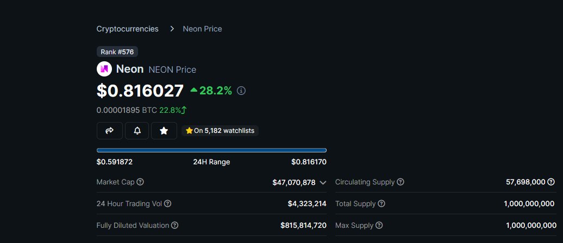563x243 pixels.
Task: Click the Neon Price breadcrumb
Action: click(x=203, y=29)
